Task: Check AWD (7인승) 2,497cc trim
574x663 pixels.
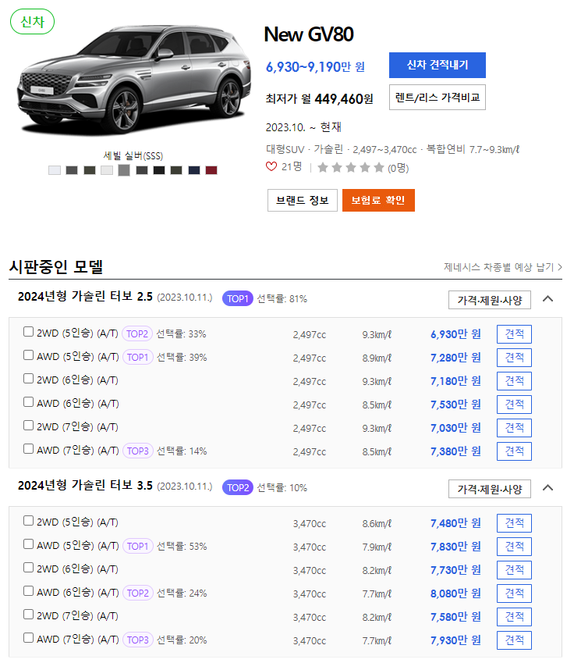Action: point(28,448)
